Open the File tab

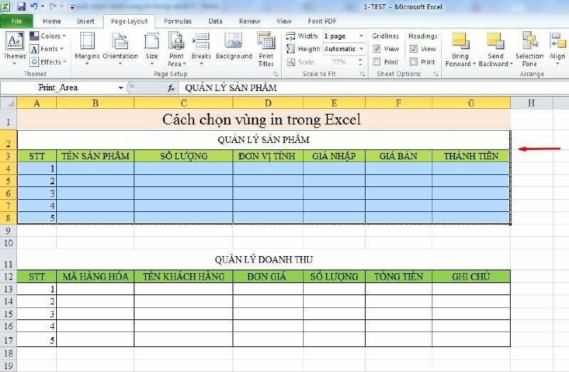pos(16,21)
